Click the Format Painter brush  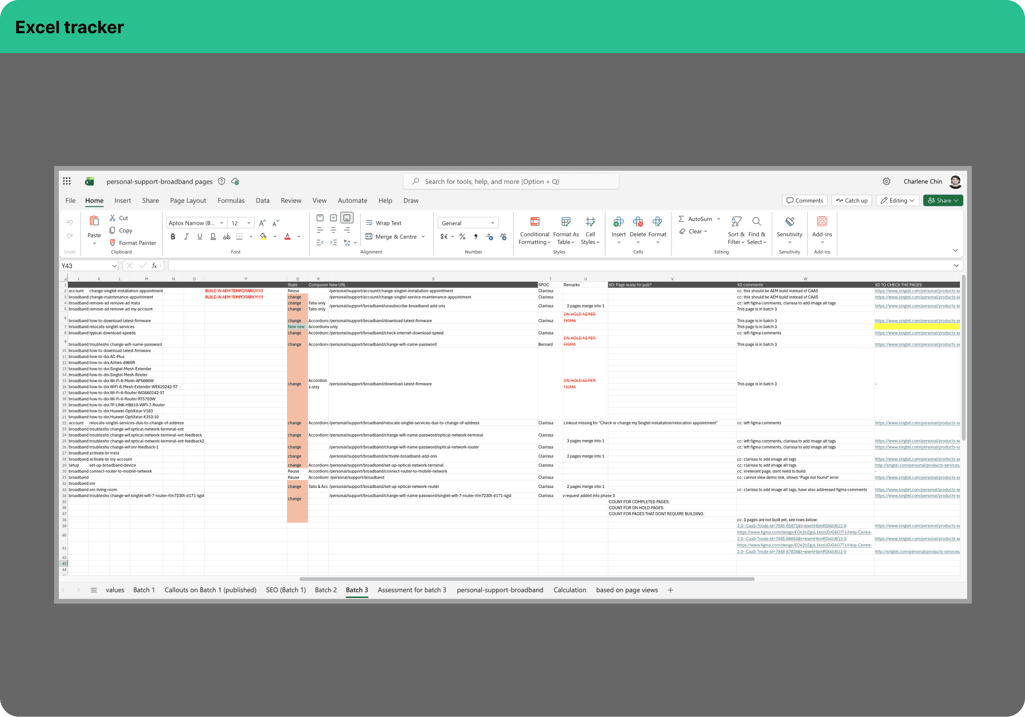tap(112, 243)
